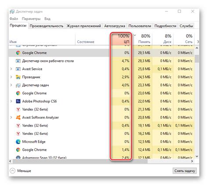Click the Состояние column header
The width and height of the screenshot is (208, 185).
86,42
